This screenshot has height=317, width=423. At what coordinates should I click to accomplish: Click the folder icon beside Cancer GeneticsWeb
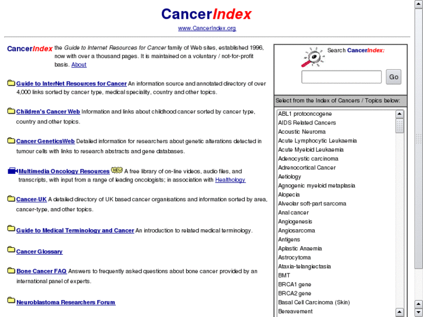pos(11,141)
